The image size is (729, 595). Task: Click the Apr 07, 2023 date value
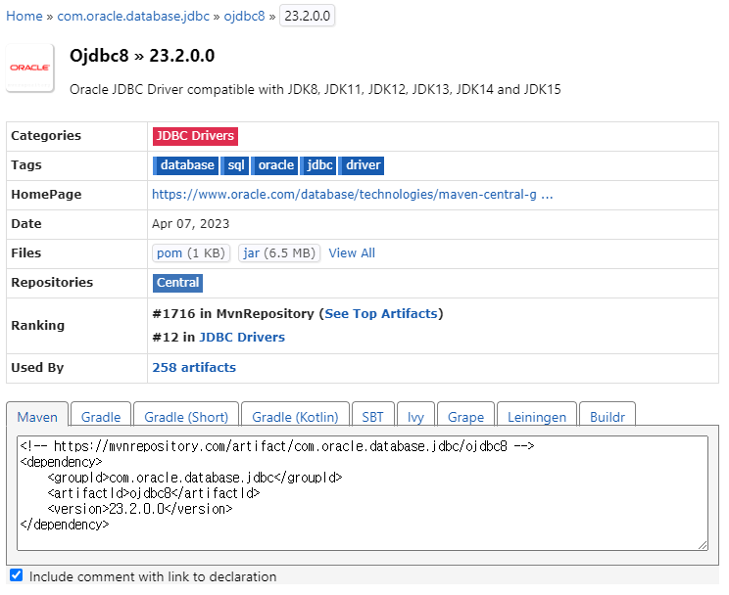191,224
